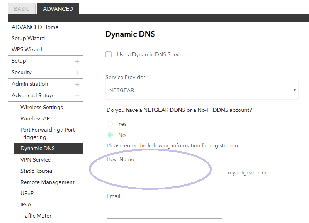Click the Setup menu label
309x223 pixels.
click(19, 61)
